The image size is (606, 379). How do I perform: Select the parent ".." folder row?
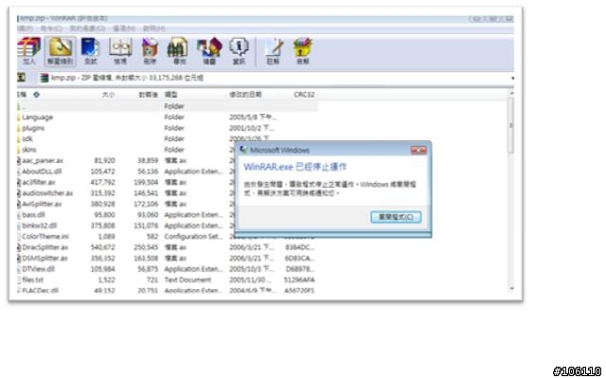click(167, 106)
